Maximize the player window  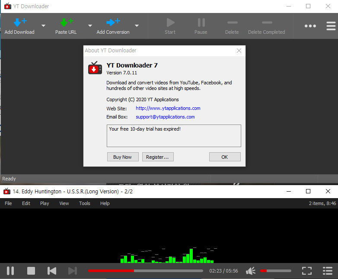pyautogui.click(x=308, y=191)
